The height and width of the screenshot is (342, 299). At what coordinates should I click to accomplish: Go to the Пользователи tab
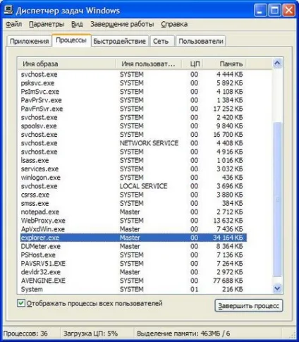tap(201, 41)
